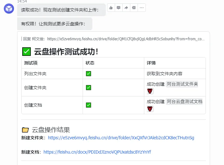The width and height of the screenshot is (224, 165).
Task: Click the 新建文件夹： label
Action: coord(33,138)
